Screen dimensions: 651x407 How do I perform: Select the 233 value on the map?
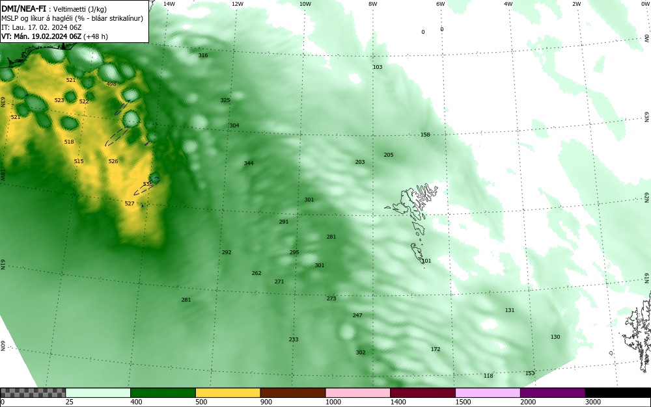point(294,339)
